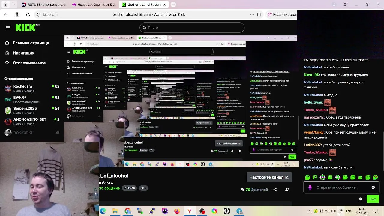Insert the first green Kick emote
The image size is (384, 216).
tap(307, 177)
